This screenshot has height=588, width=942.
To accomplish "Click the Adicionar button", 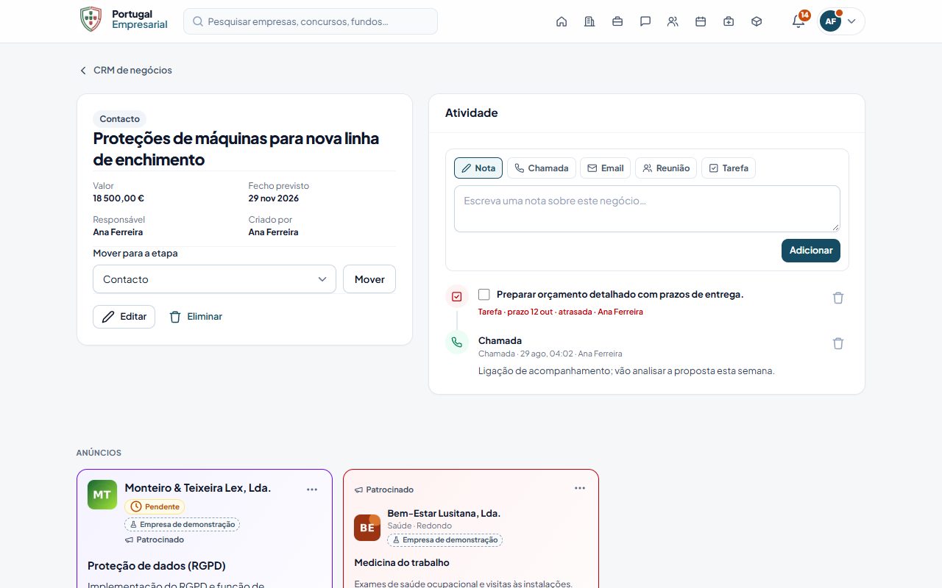I will [811, 251].
